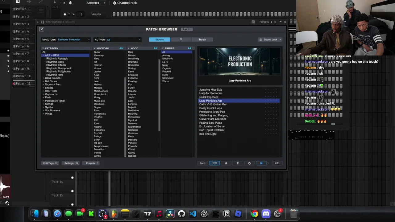395x222 pixels.
Task: Toggle the Mood column link icon
Action: pos(155,48)
